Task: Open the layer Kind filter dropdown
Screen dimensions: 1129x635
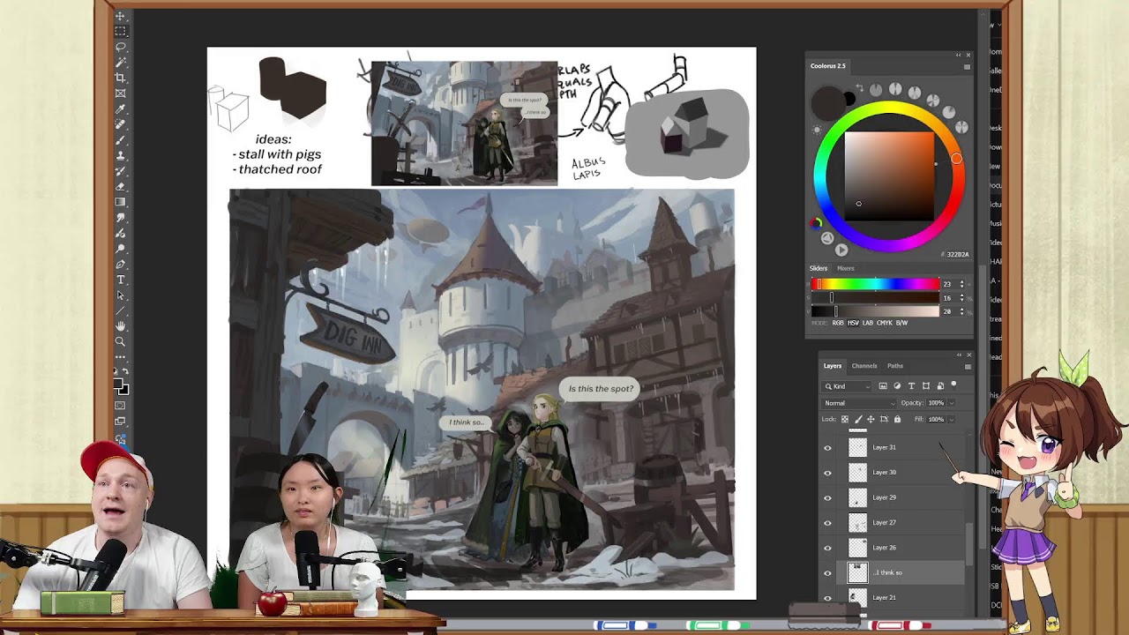Action: click(846, 386)
